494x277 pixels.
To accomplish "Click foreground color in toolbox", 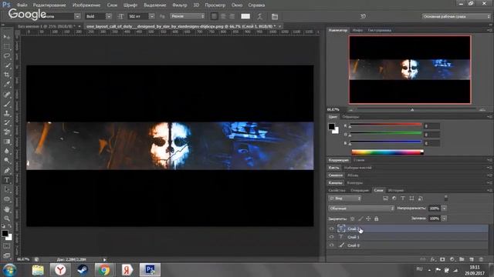I will [x=5, y=234].
